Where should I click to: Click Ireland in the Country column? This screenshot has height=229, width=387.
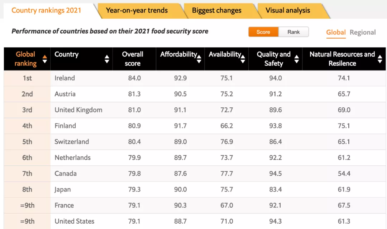(64, 78)
